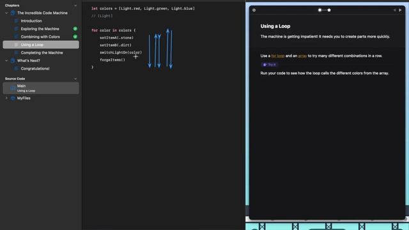Click the 'Using a Loop' heading
This screenshot has width=409, height=230.
click(x=275, y=26)
